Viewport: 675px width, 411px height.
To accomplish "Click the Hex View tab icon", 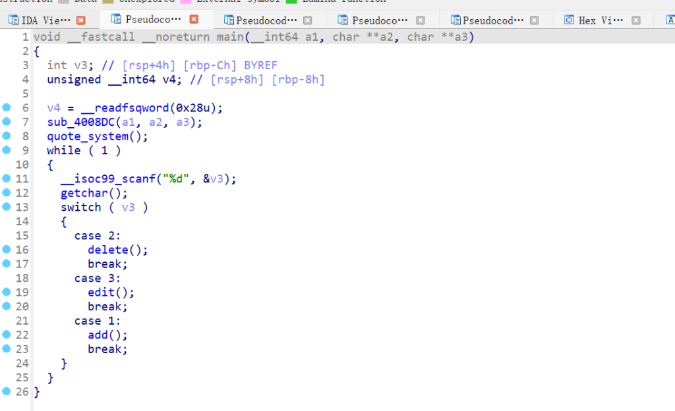I will [569, 20].
